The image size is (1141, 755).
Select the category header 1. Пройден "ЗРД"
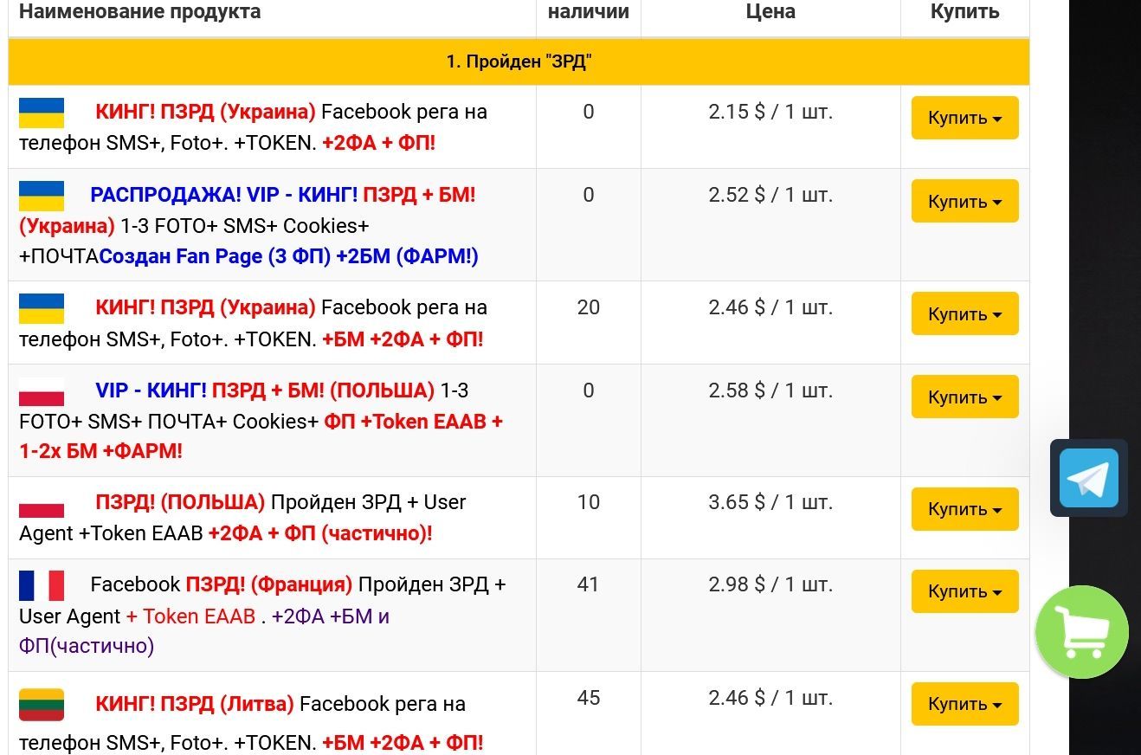[519, 61]
